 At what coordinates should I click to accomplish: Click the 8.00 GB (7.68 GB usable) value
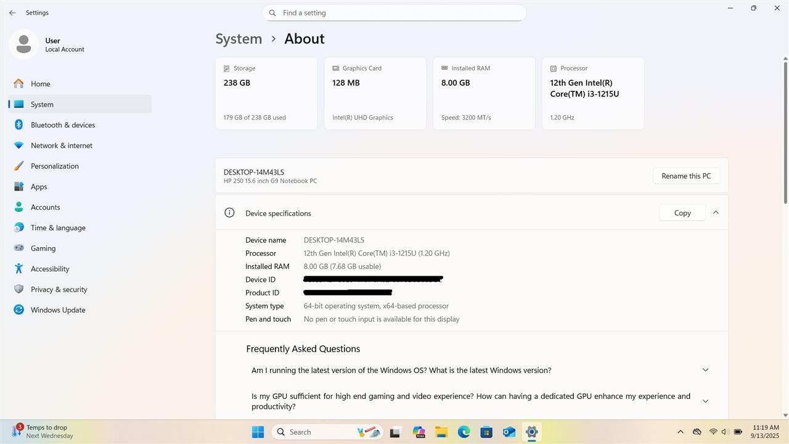pos(342,266)
